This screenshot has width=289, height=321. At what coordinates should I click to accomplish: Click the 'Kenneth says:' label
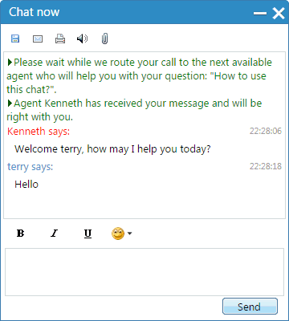pyautogui.click(x=39, y=132)
